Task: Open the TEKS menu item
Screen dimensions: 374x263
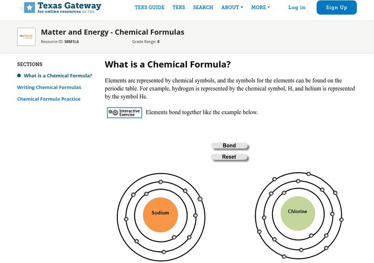Action: pyautogui.click(x=179, y=7)
